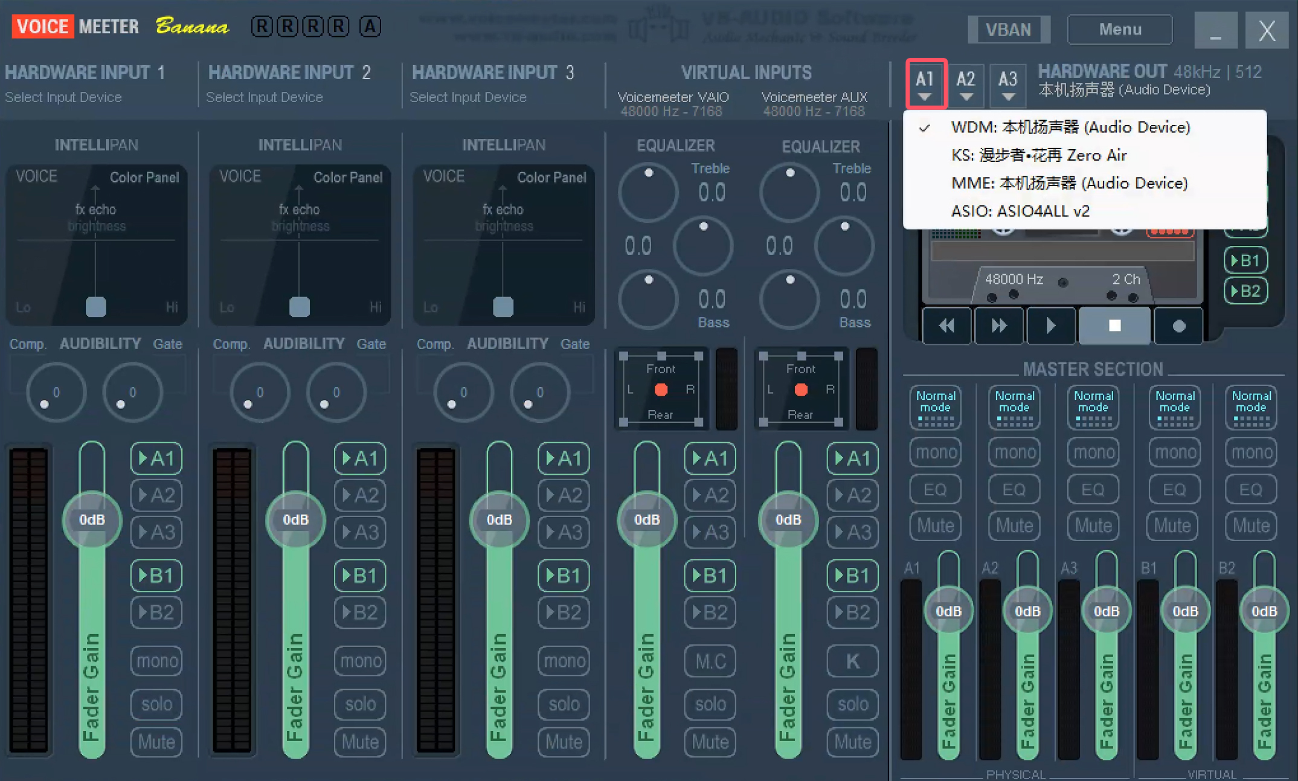Toggle mono on Hardware Input 1
The image size is (1298, 781).
point(156,661)
